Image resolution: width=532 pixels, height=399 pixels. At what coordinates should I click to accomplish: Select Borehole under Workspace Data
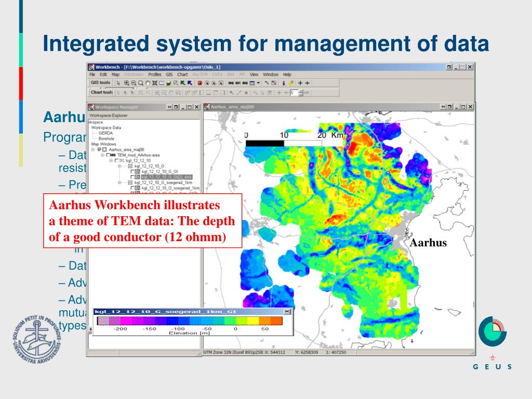(106, 138)
